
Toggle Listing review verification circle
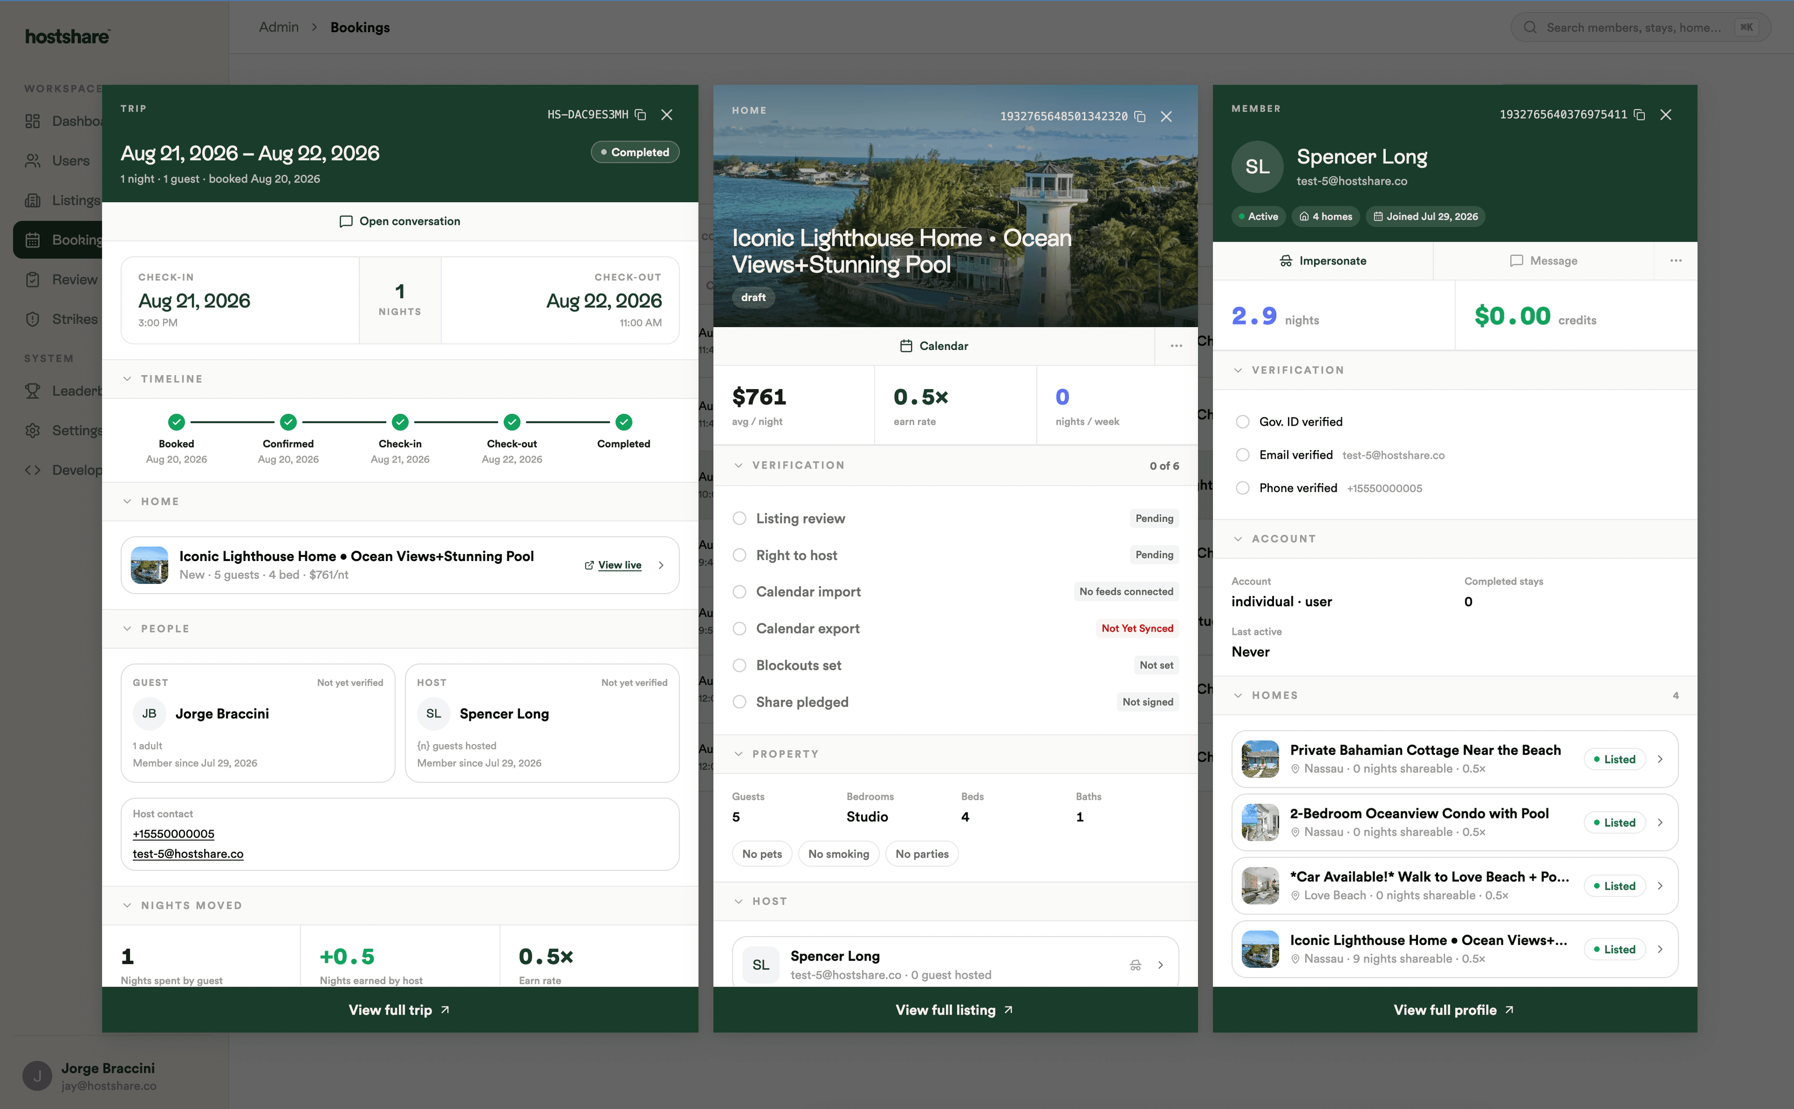(739, 519)
